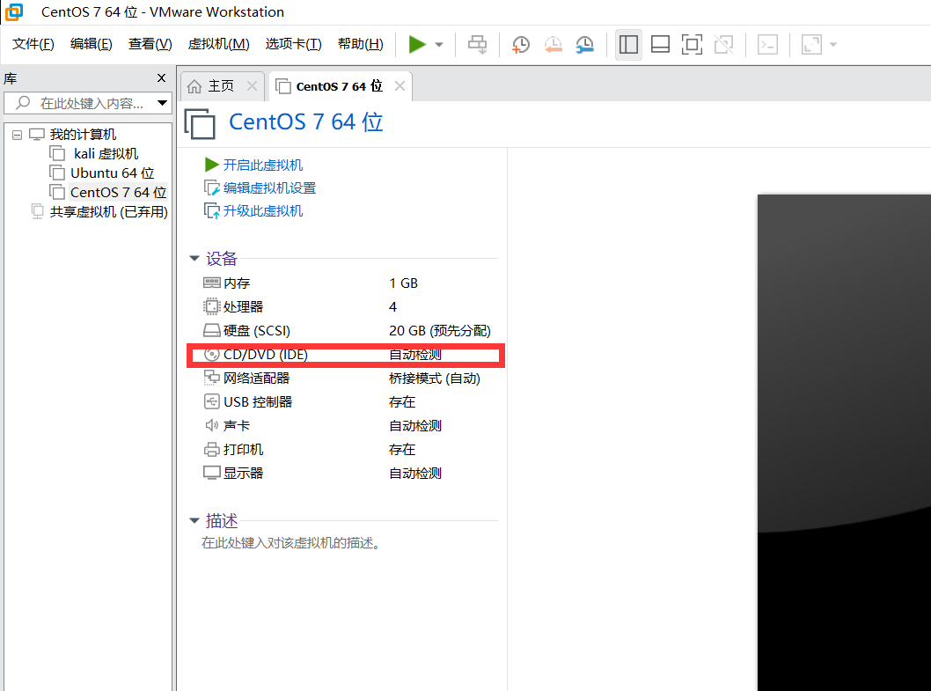Open the library search filter dropdown
The image size is (931, 691).
coord(162,103)
